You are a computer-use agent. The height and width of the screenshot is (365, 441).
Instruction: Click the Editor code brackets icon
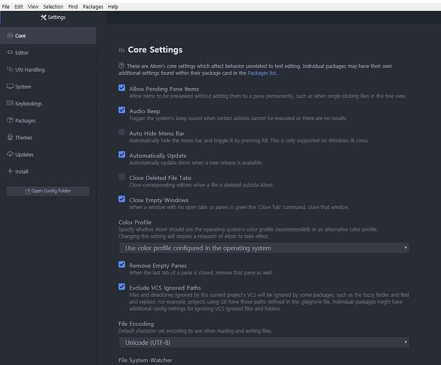pos(10,52)
